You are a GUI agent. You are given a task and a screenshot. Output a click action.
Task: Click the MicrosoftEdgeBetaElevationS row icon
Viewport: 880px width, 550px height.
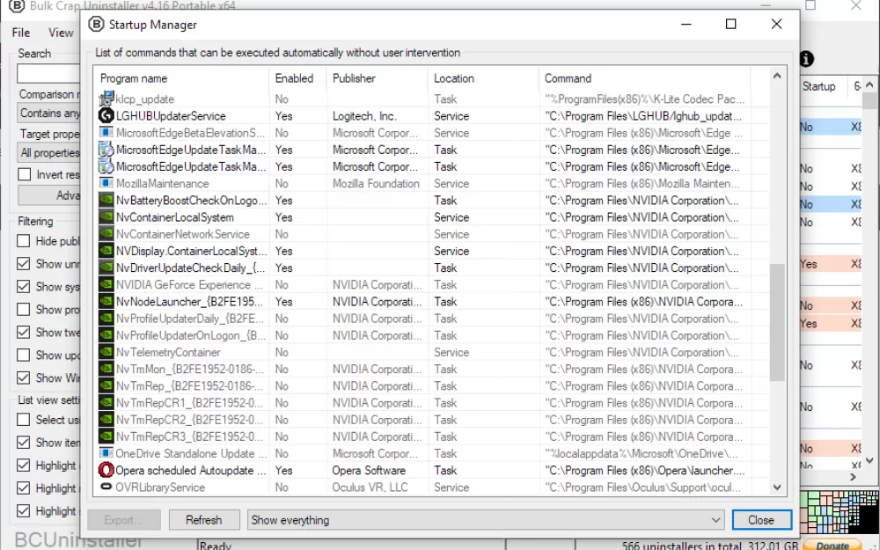coord(106,133)
